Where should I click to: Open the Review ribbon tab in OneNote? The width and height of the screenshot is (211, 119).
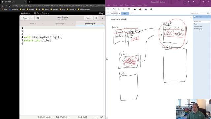(140, 5)
